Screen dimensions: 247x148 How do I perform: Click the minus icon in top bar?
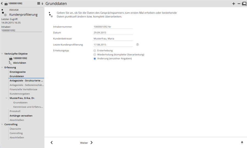(x=238, y=4)
